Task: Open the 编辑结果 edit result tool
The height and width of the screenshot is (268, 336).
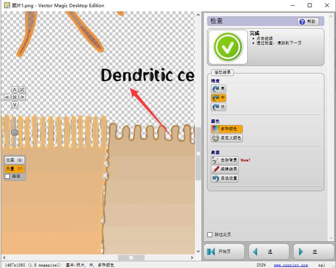Action: click(225, 169)
